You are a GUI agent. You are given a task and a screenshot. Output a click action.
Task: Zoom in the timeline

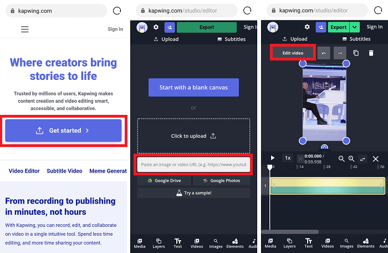[x=351, y=159]
